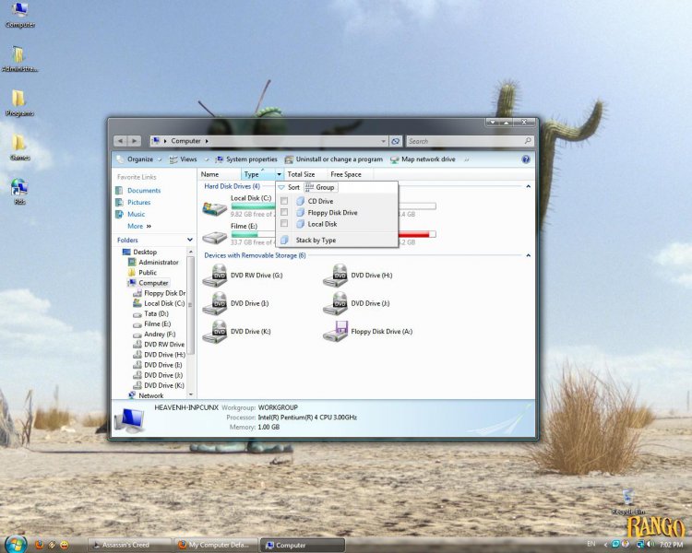Click the Name column header
The height and width of the screenshot is (553, 692).
[x=220, y=174]
